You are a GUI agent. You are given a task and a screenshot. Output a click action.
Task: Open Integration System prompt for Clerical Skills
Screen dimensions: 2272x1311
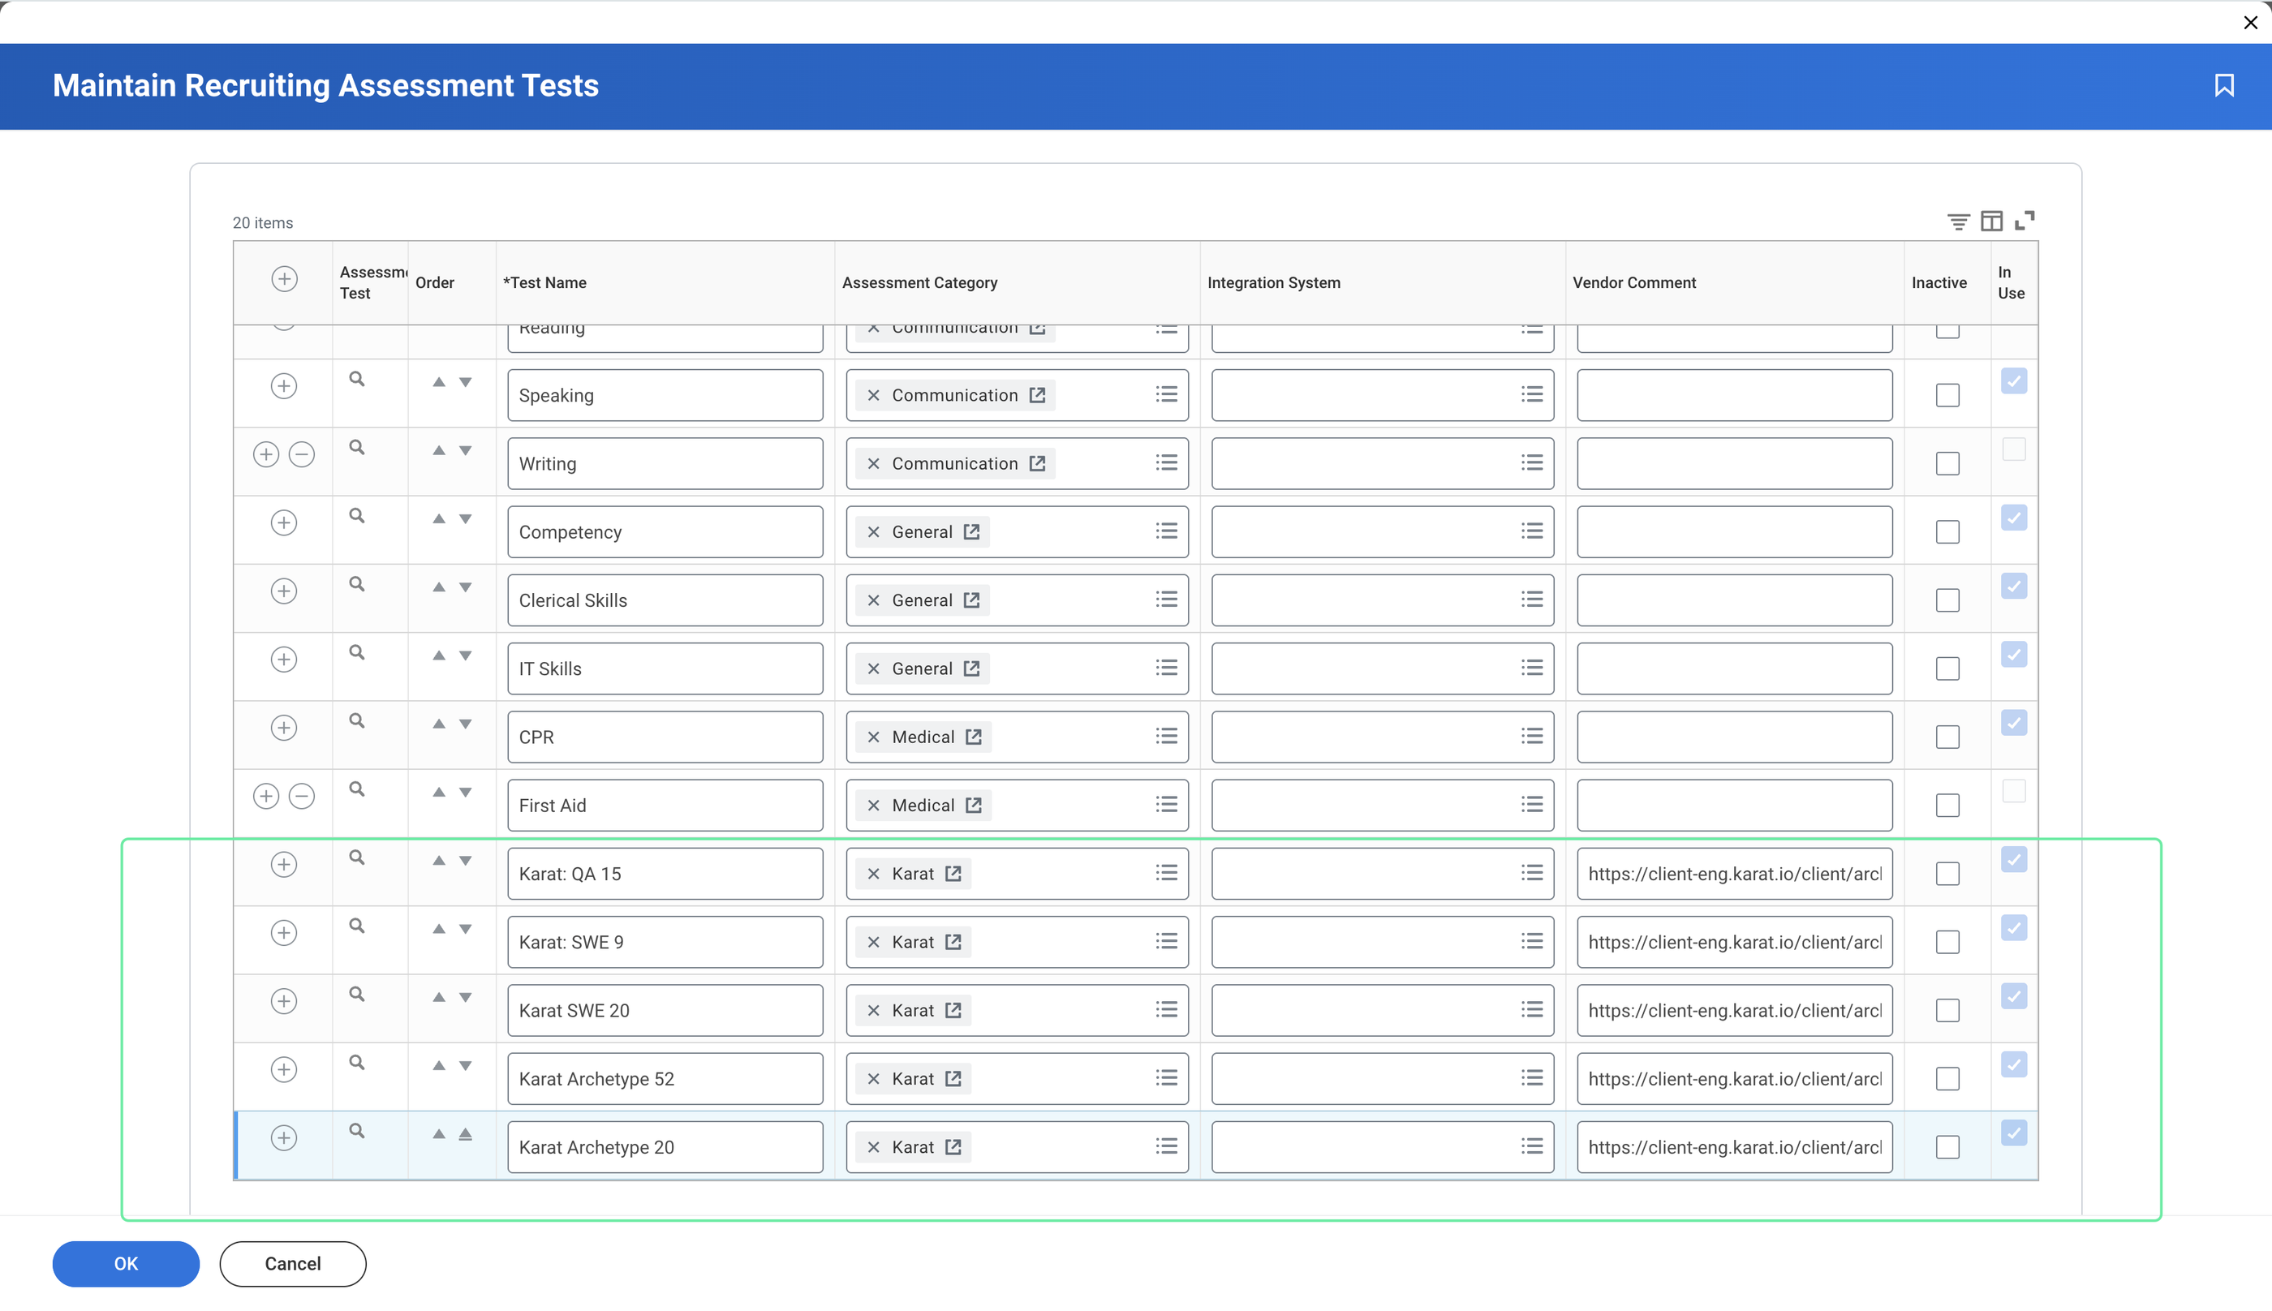point(1532,600)
